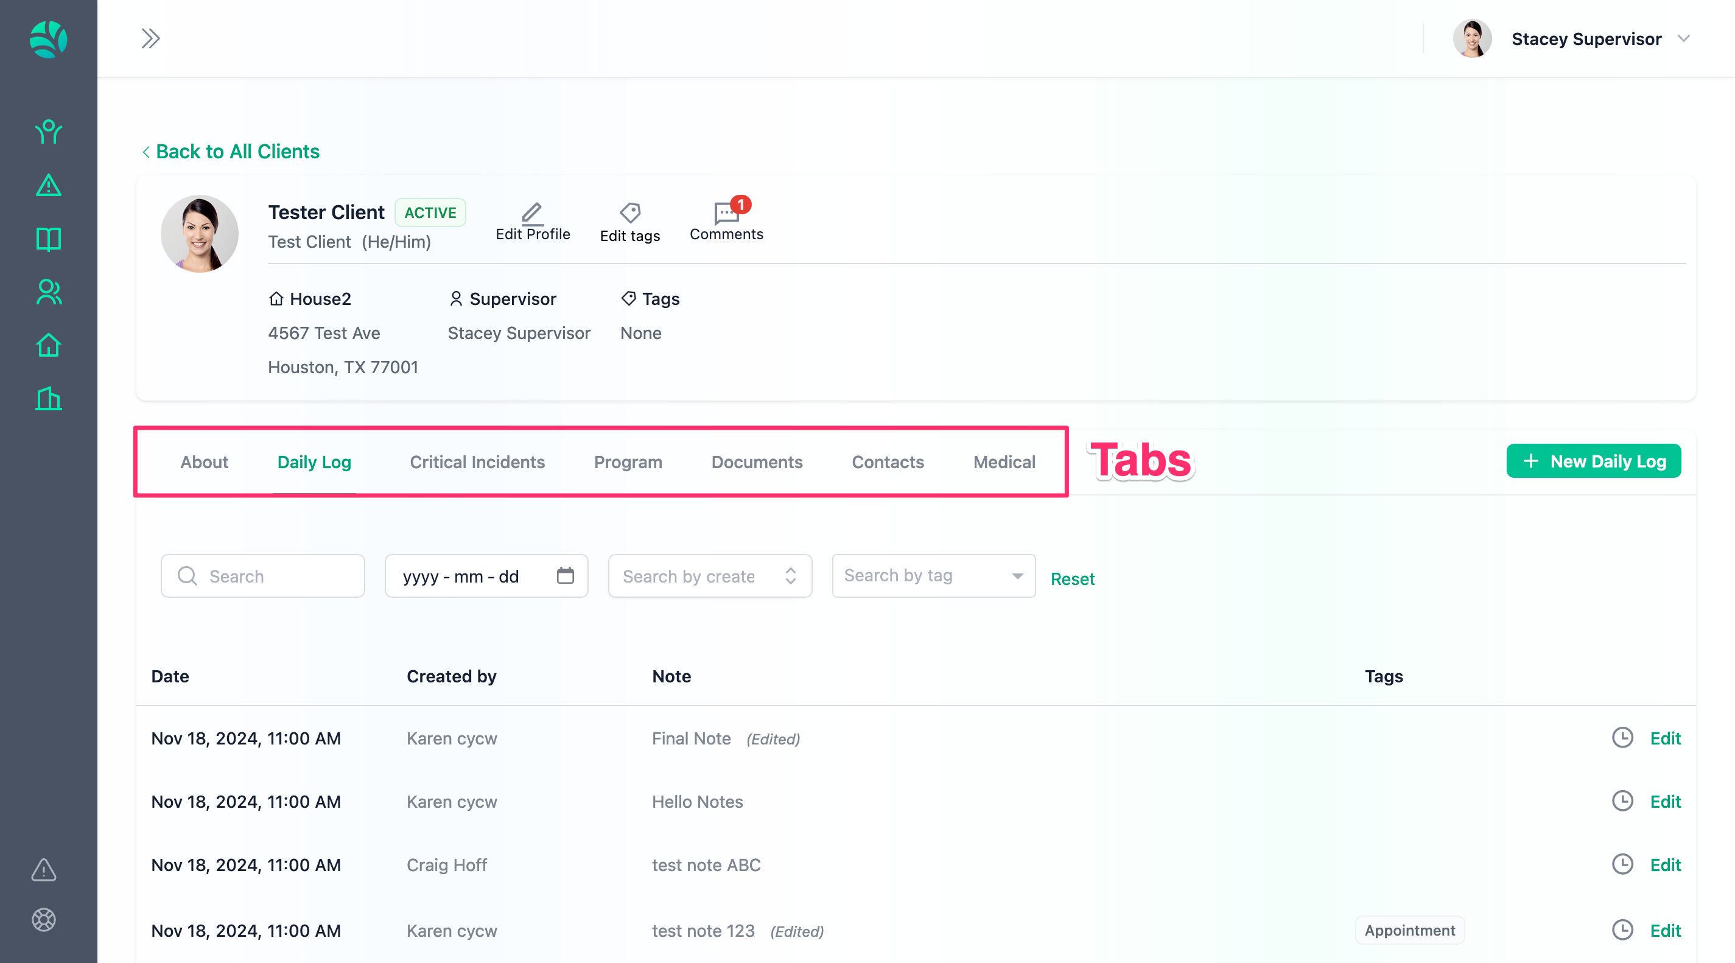Click Back to All Clients link
This screenshot has height=963, width=1735.
[x=231, y=152]
